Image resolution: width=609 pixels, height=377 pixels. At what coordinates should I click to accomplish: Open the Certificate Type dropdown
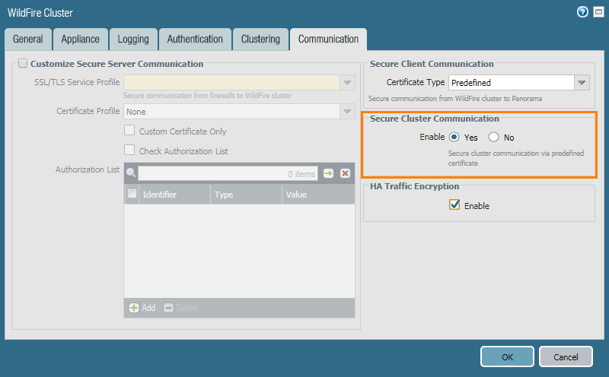pyautogui.click(x=582, y=82)
